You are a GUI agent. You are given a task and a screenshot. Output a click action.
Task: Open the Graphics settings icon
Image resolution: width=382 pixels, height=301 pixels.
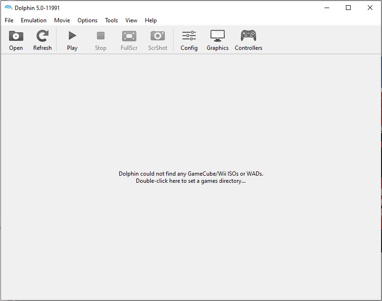[x=218, y=36]
